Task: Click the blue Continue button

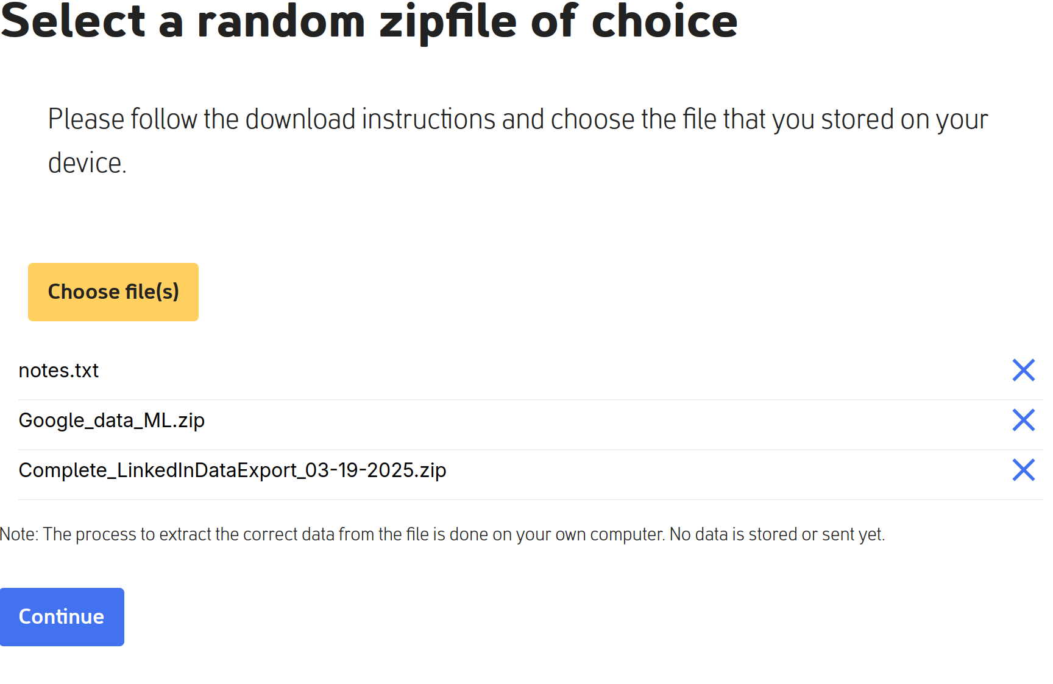Action: (62, 617)
